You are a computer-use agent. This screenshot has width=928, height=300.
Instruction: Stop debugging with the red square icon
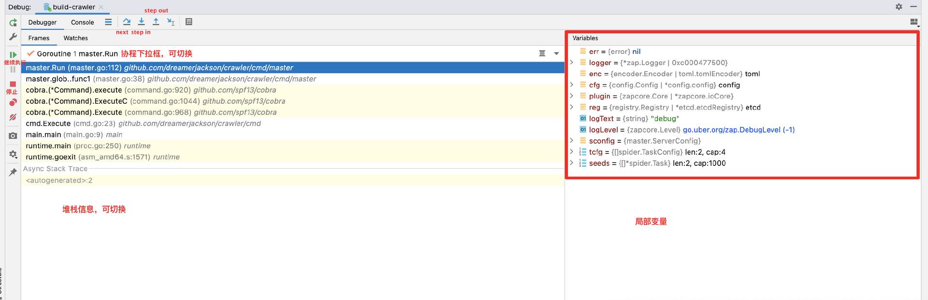pyautogui.click(x=13, y=84)
